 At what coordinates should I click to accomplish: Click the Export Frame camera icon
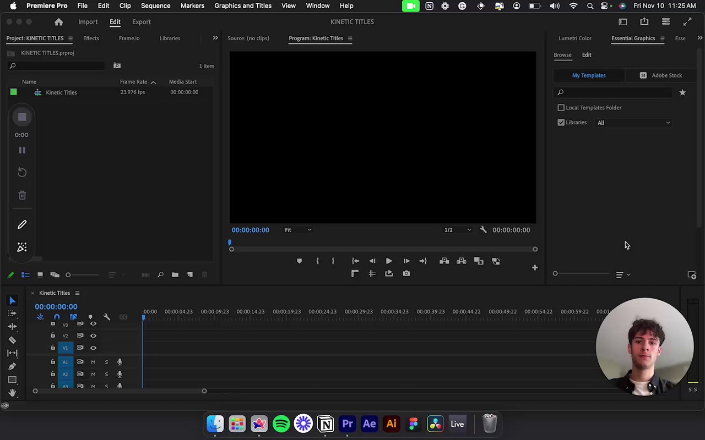[x=406, y=273]
